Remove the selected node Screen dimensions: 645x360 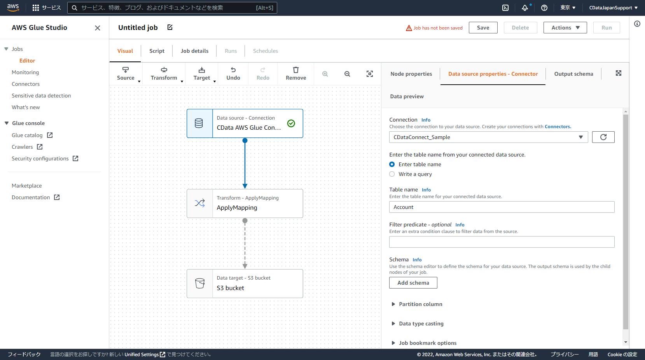(296, 74)
